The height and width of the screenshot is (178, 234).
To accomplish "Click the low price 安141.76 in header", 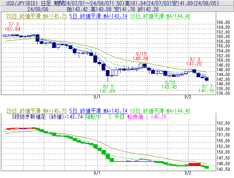I will coord(124,9).
